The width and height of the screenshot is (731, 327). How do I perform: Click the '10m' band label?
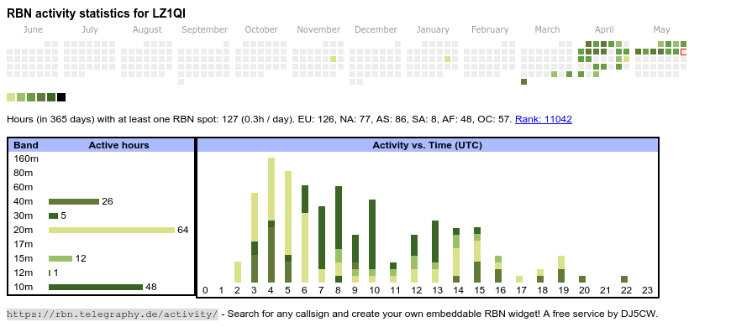pos(24,287)
